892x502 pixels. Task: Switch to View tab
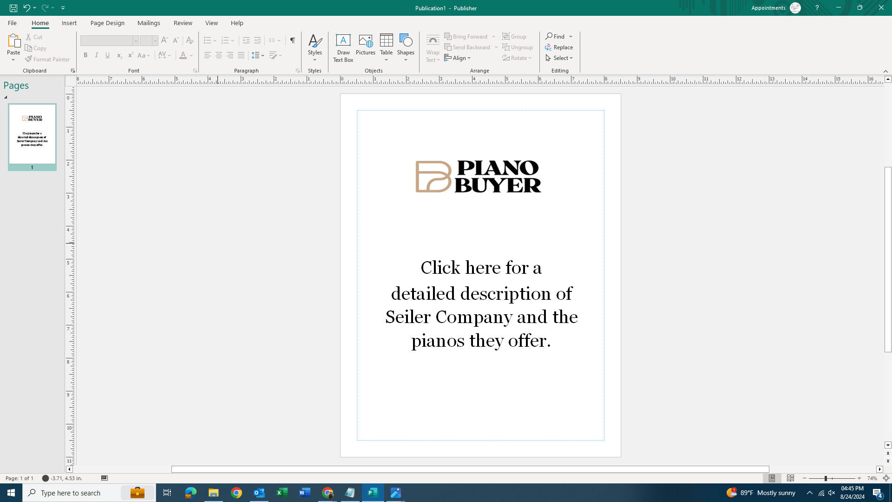coord(211,23)
